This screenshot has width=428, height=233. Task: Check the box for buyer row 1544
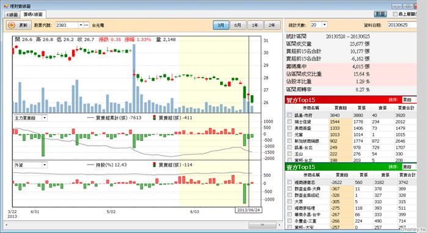pyautogui.click(x=290, y=121)
